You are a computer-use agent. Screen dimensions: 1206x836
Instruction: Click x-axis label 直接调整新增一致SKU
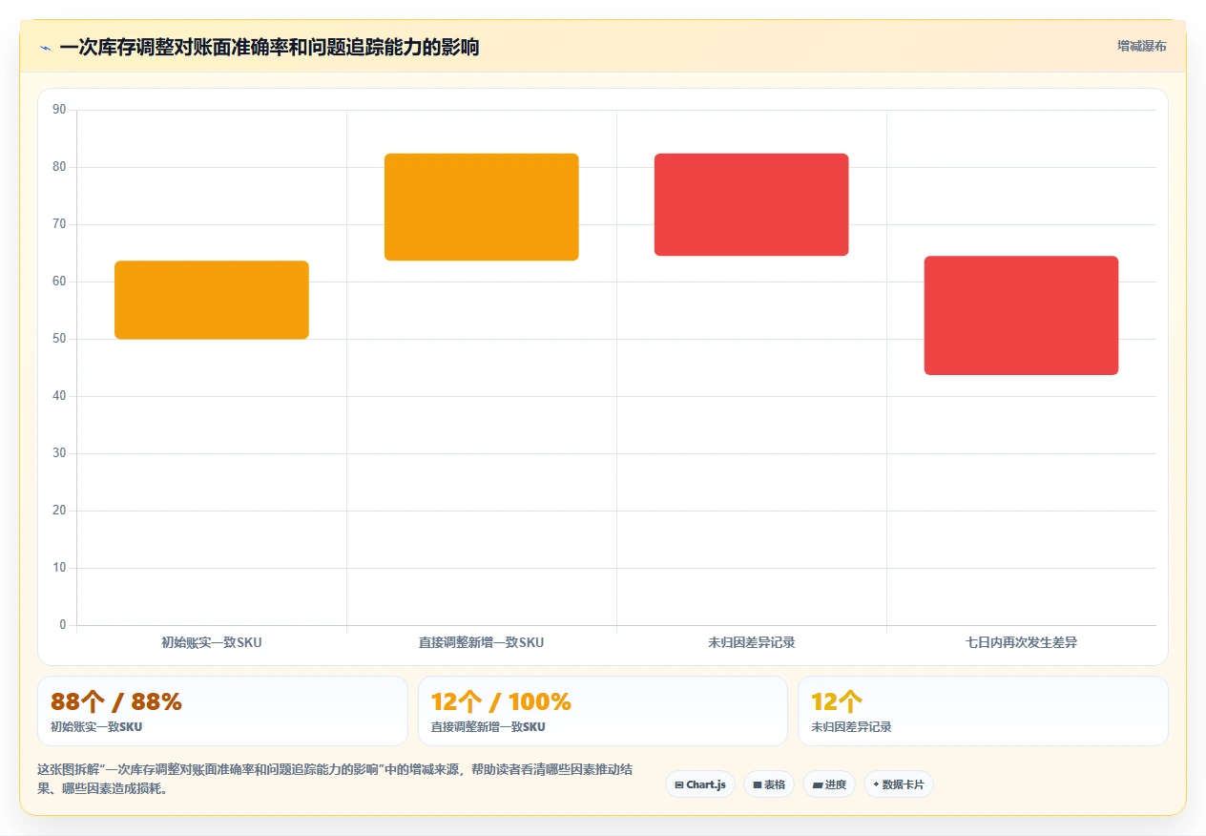(x=482, y=642)
